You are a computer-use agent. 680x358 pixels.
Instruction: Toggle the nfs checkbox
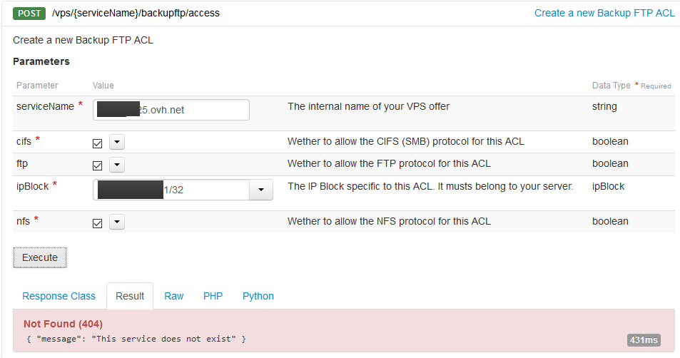click(x=98, y=223)
